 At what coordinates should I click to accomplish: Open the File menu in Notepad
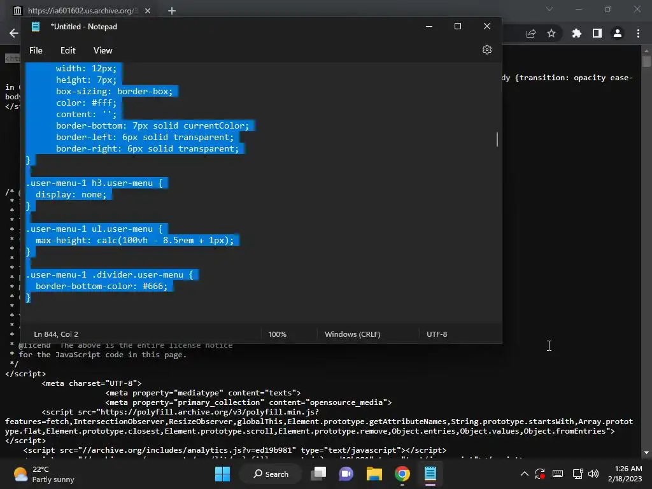coord(36,50)
